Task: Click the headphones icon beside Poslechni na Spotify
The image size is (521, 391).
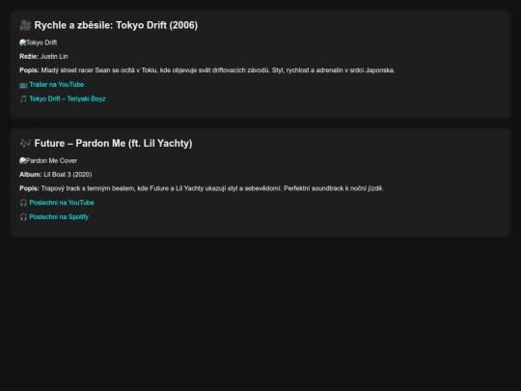Action: pyautogui.click(x=23, y=217)
